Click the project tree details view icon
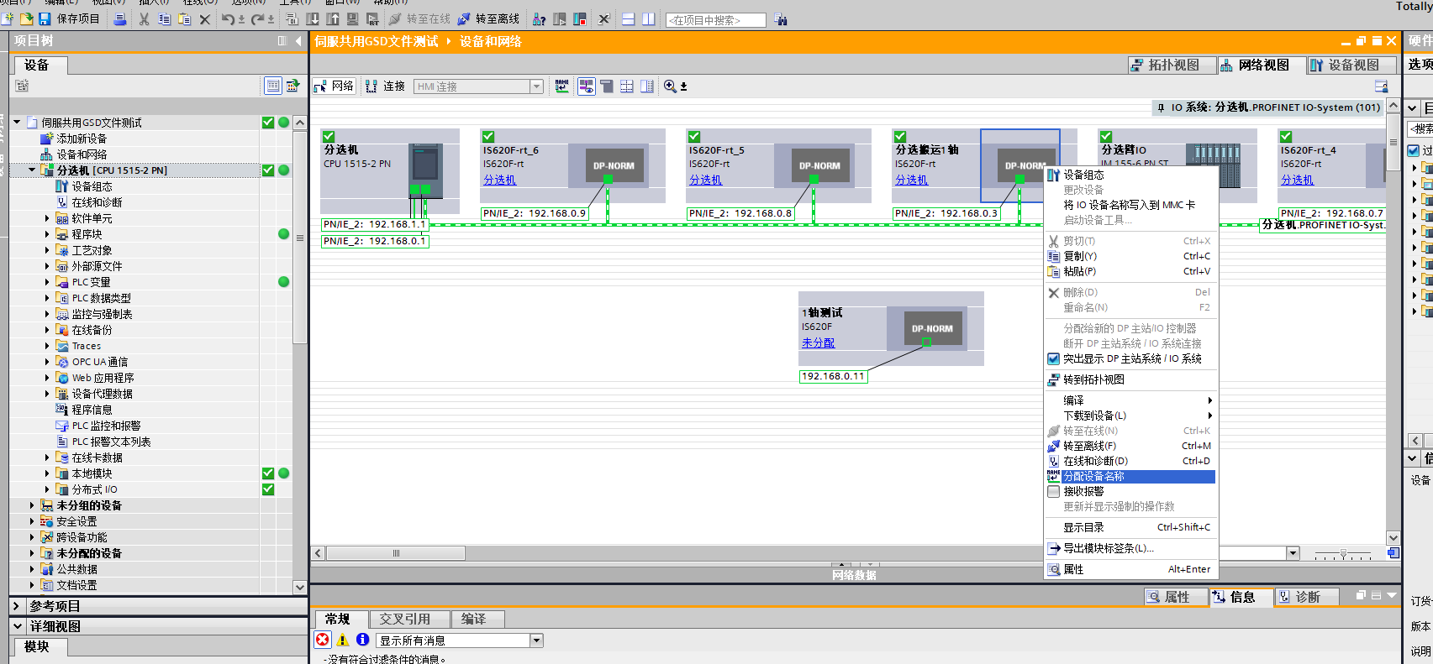The height and width of the screenshot is (664, 1433). click(273, 86)
